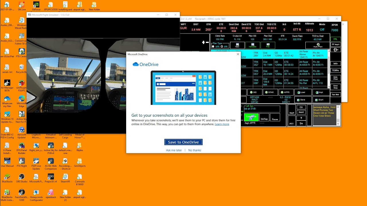
Task: Open the SteamVR desktop shortcut
Action: [x=65, y=178]
